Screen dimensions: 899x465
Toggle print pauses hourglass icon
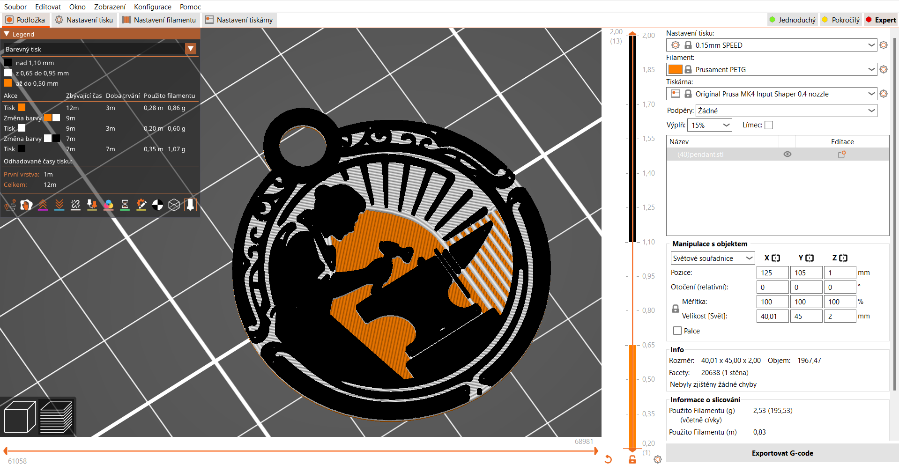point(125,205)
